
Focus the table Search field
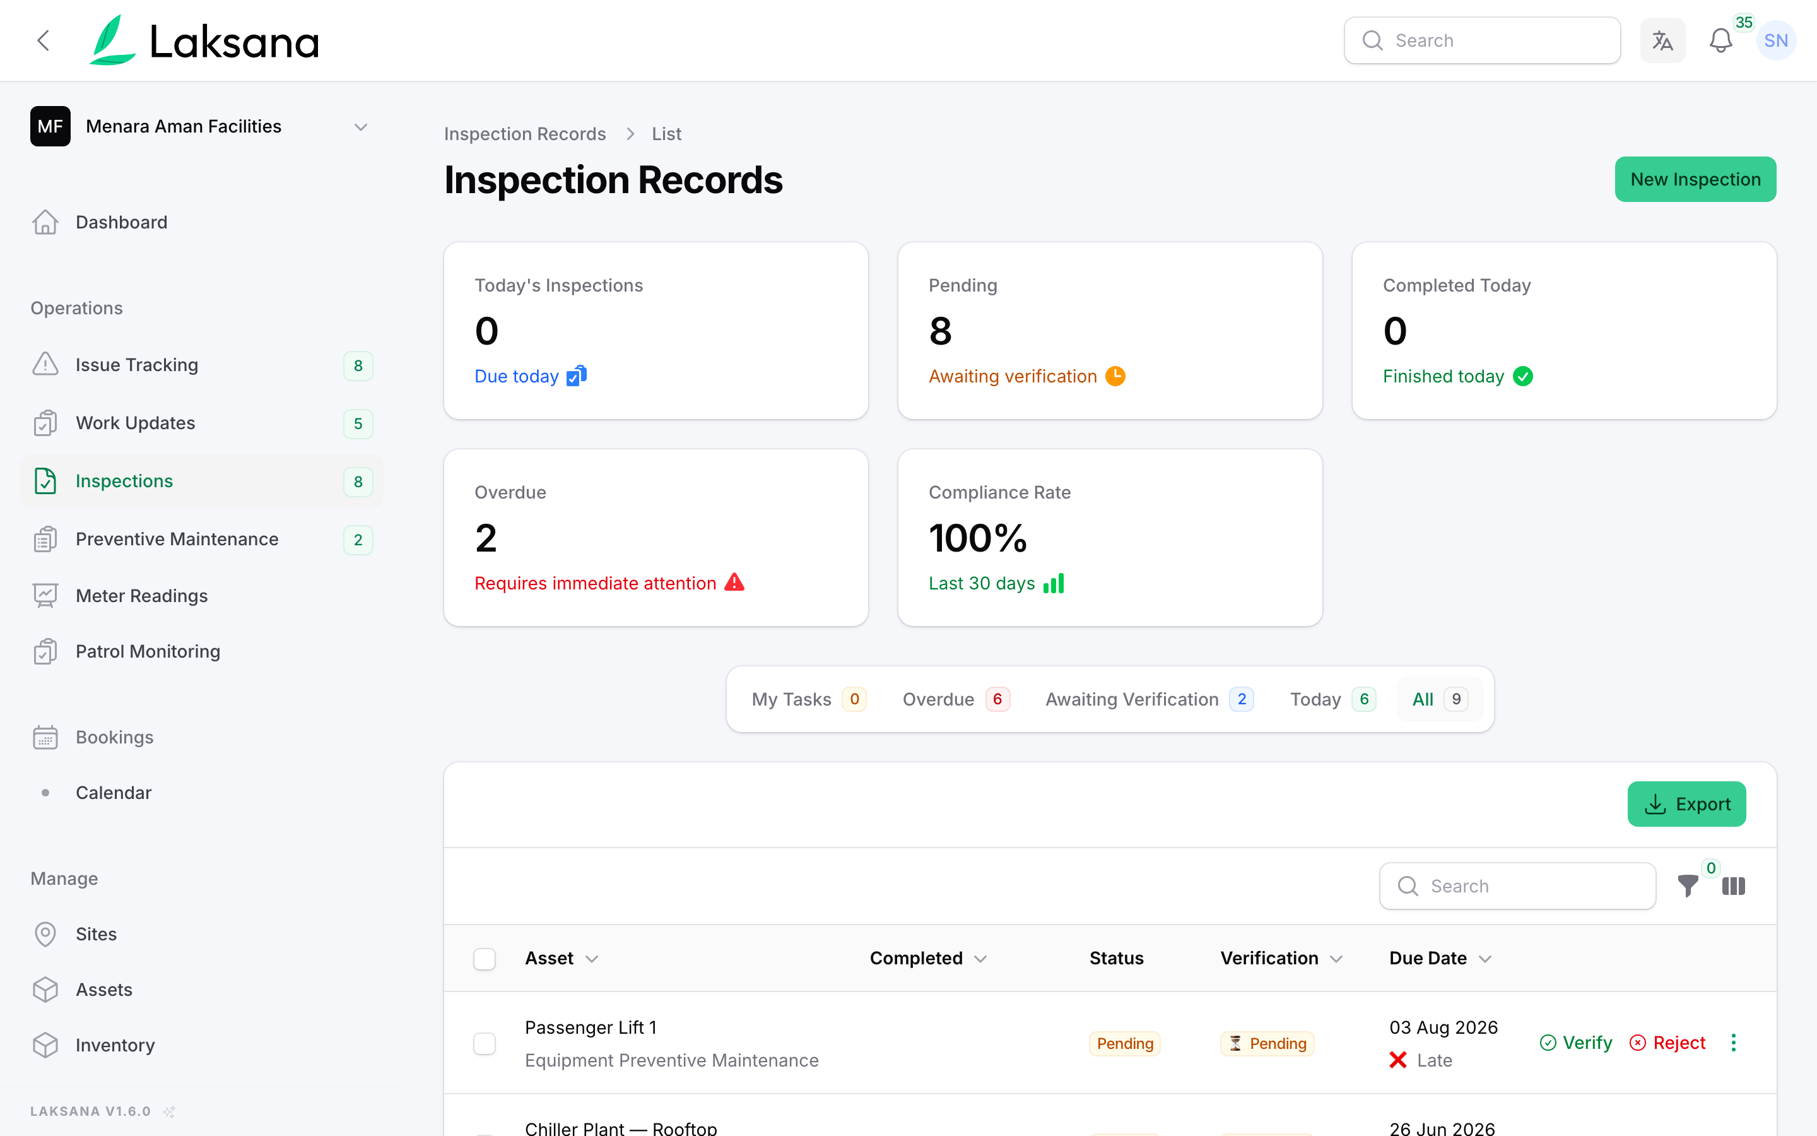1517,887
